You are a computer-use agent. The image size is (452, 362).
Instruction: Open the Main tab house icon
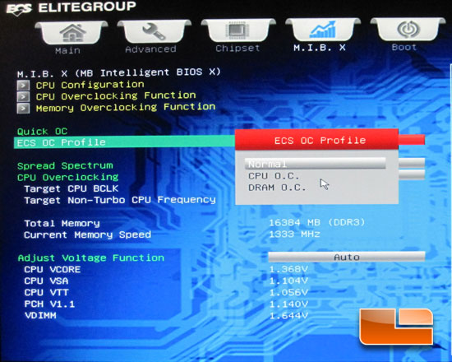click(72, 33)
